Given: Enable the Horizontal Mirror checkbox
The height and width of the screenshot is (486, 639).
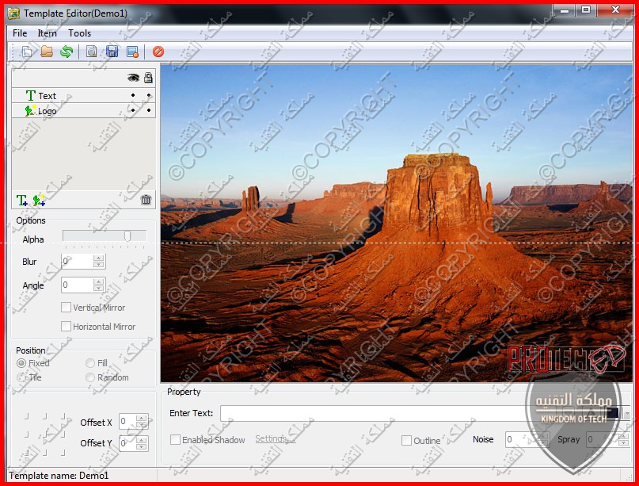Looking at the screenshot, I should (x=66, y=327).
